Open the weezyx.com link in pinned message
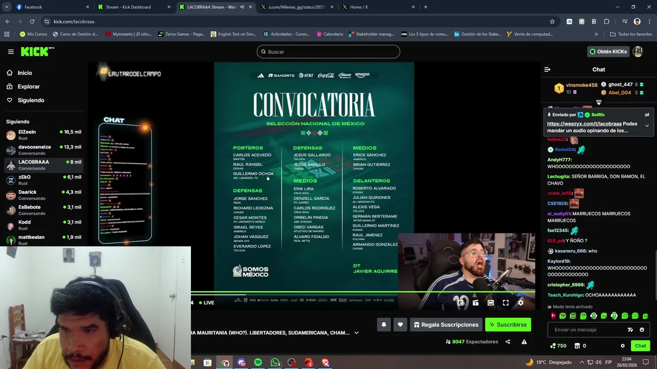The width and height of the screenshot is (657, 369). (x=584, y=124)
